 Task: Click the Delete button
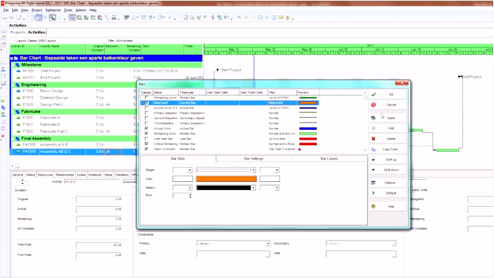(388, 139)
